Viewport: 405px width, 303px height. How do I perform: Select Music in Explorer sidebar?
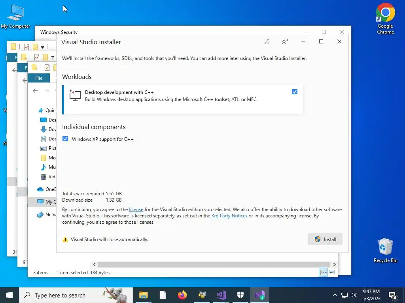[48, 167]
